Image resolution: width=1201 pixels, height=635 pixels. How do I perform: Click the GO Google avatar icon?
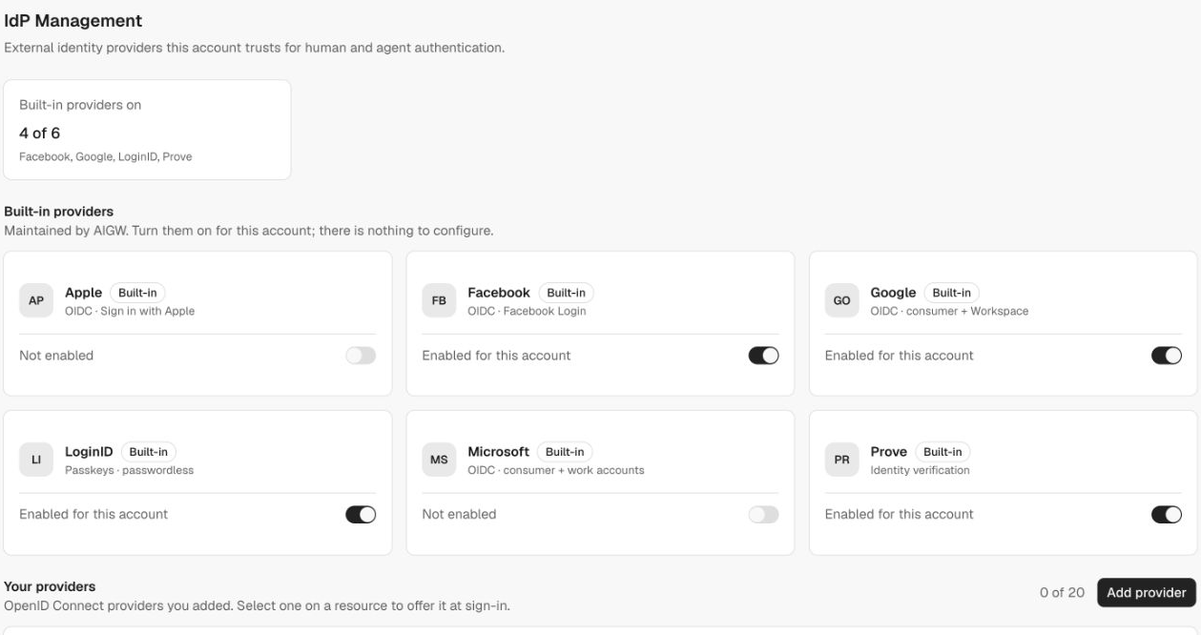(x=841, y=300)
